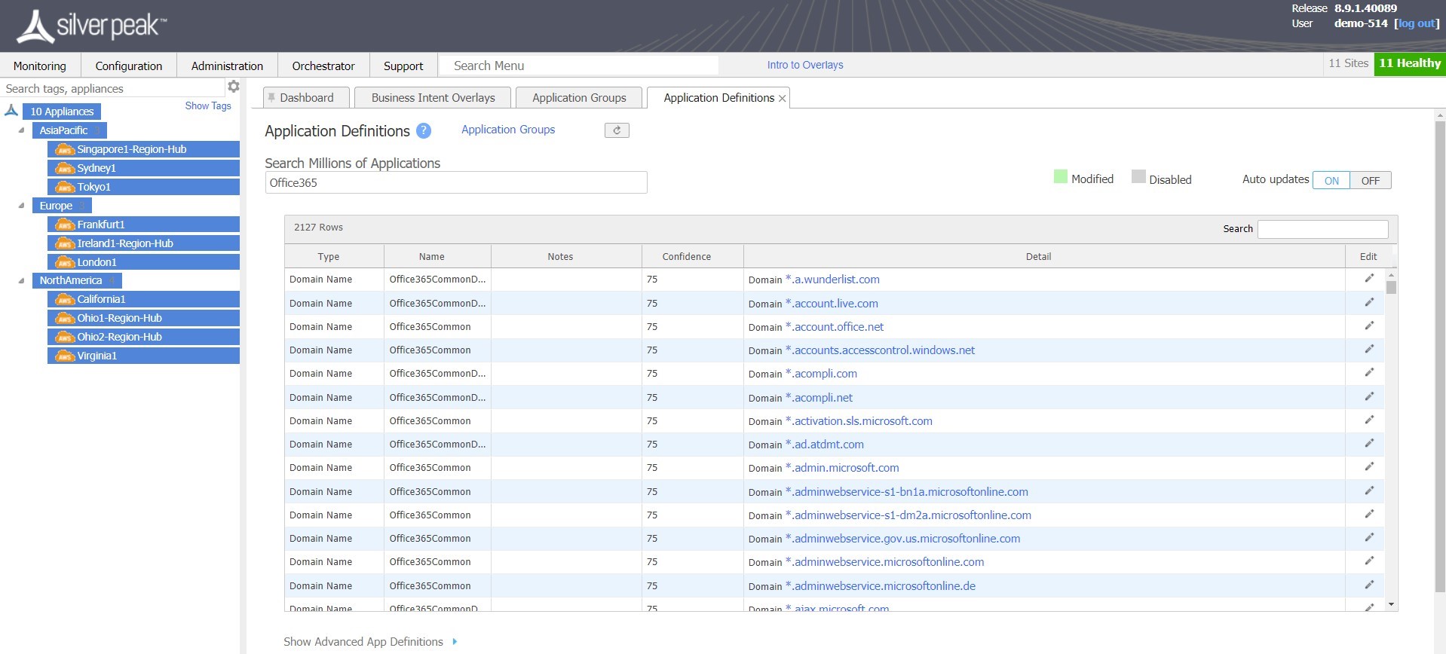The height and width of the screenshot is (654, 1446).
Task: Click the page scrollbar up arrow
Action: [1440, 115]
